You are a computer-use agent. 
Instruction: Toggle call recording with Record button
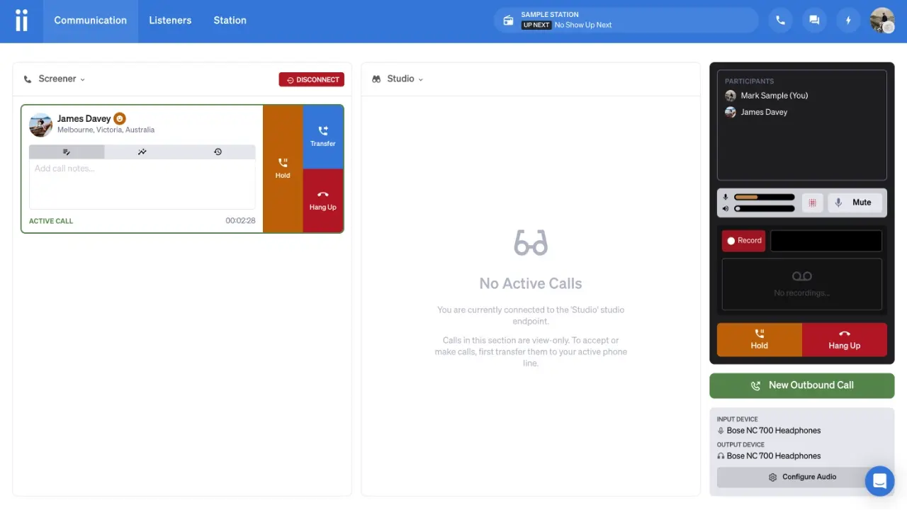click(x=743, y=241)
